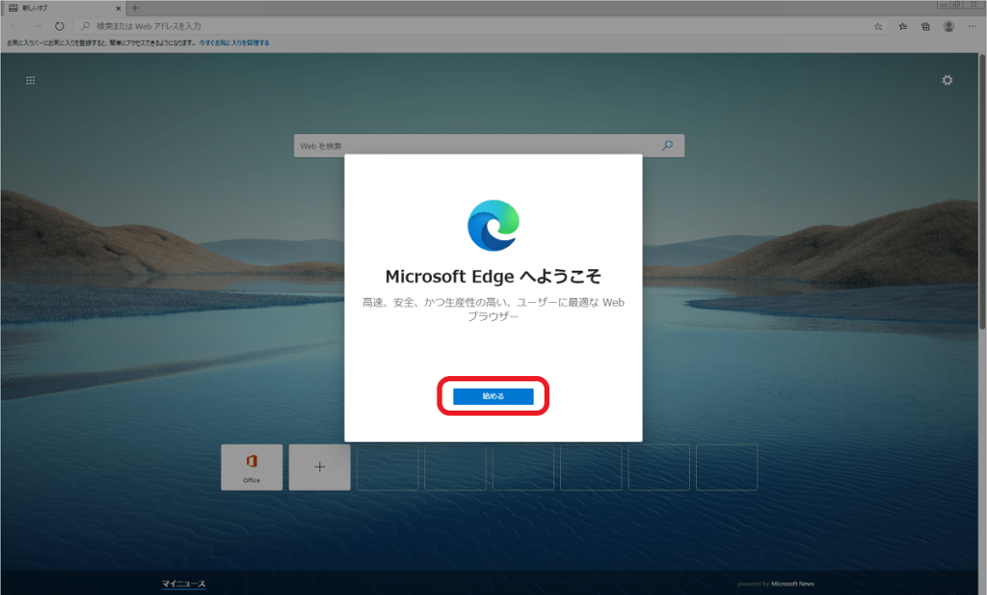The image size is (987, 595).
Task: Switch to the マイニュース tab
Action: (x=183, y=583)
